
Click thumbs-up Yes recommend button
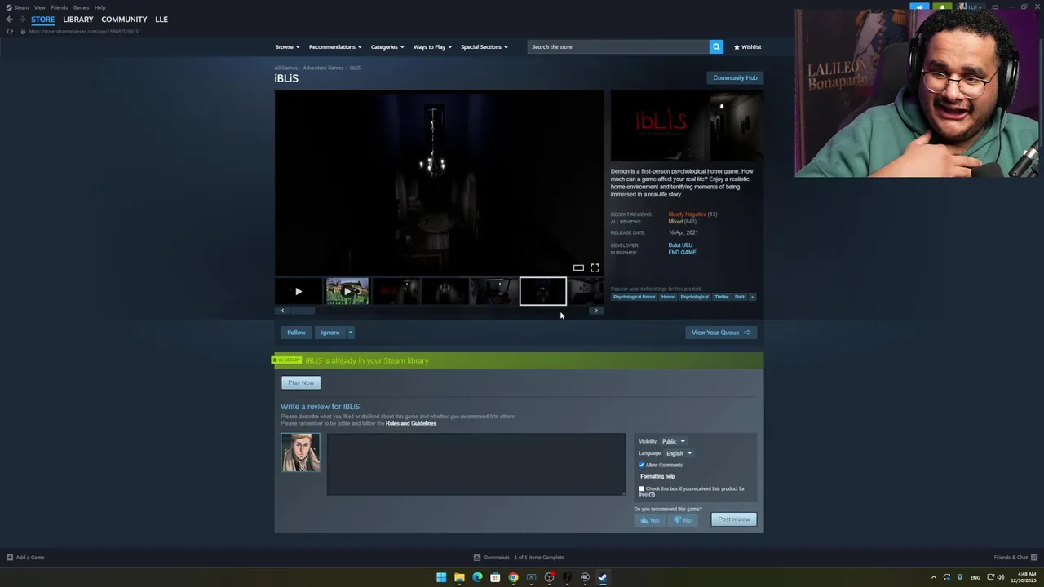[x=650, y=519]
